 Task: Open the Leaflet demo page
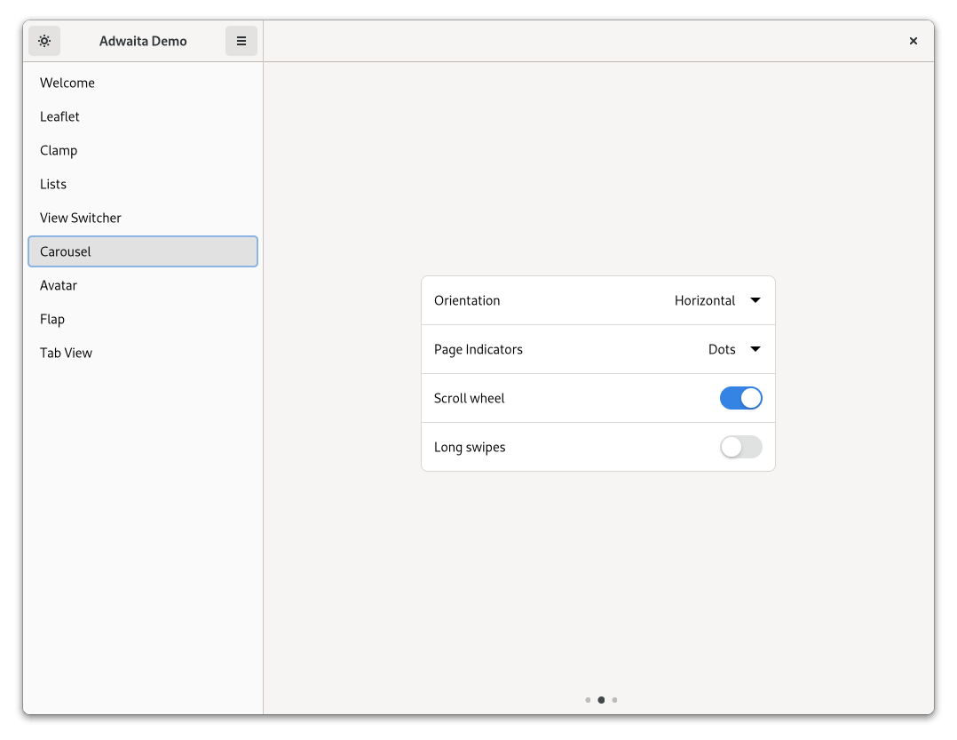click(59, 116)
